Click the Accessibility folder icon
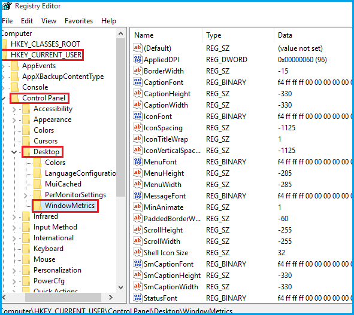The width and height of the screenshot is (354, 315). (26, 109)
